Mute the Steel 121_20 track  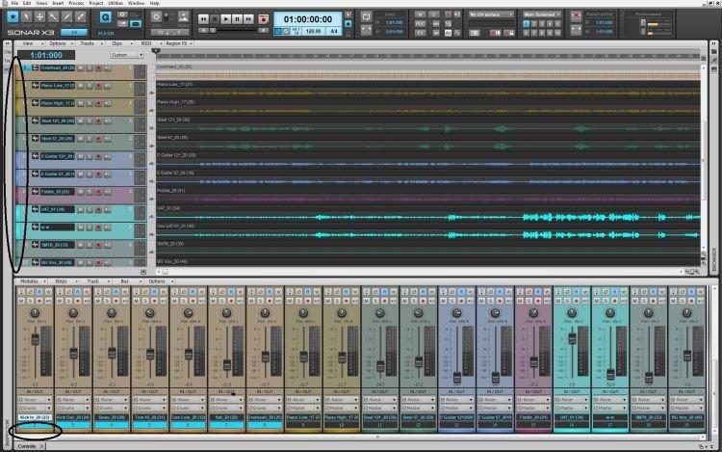click(81, 121)
